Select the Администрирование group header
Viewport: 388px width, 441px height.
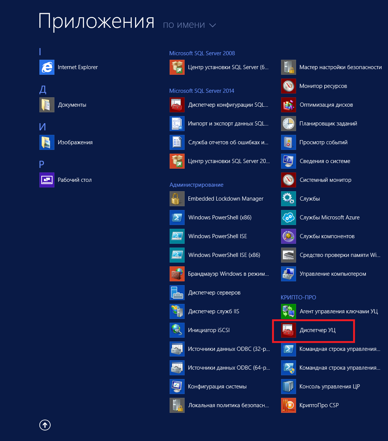[x=197, y=185]
